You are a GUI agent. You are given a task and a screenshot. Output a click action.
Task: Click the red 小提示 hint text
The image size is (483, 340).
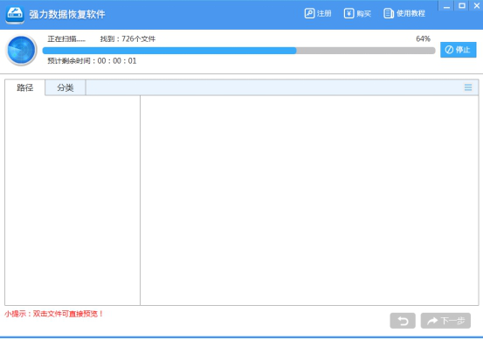pyautogui.click(x=54, y=314)
